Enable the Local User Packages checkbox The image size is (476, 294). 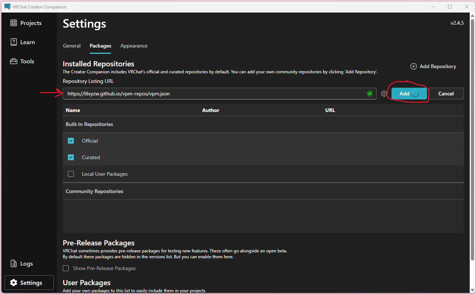71,174
